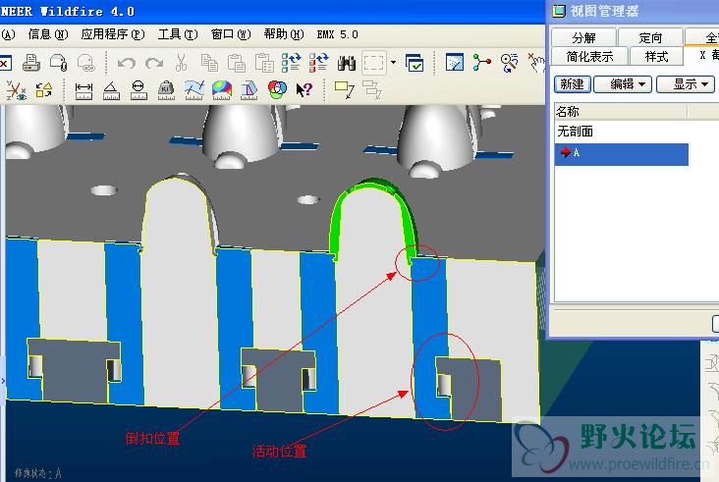The height and width of the screenshot is (482, 719).
Task: Open the 应用程序(P) menu
Action: pyautogui.click(x=113, y=34)
